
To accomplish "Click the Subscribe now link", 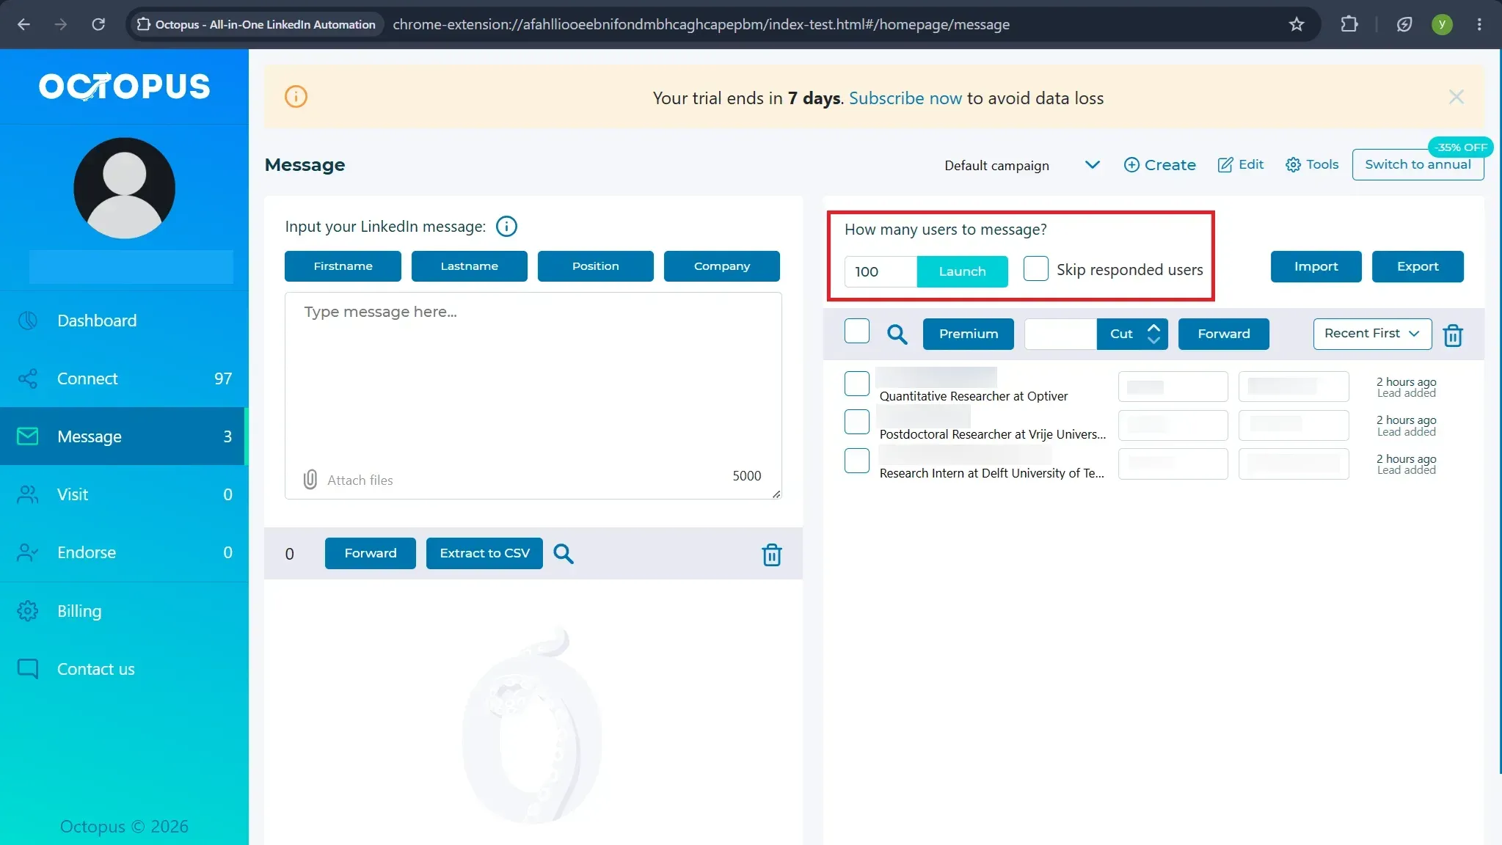I will coord(905,98).
